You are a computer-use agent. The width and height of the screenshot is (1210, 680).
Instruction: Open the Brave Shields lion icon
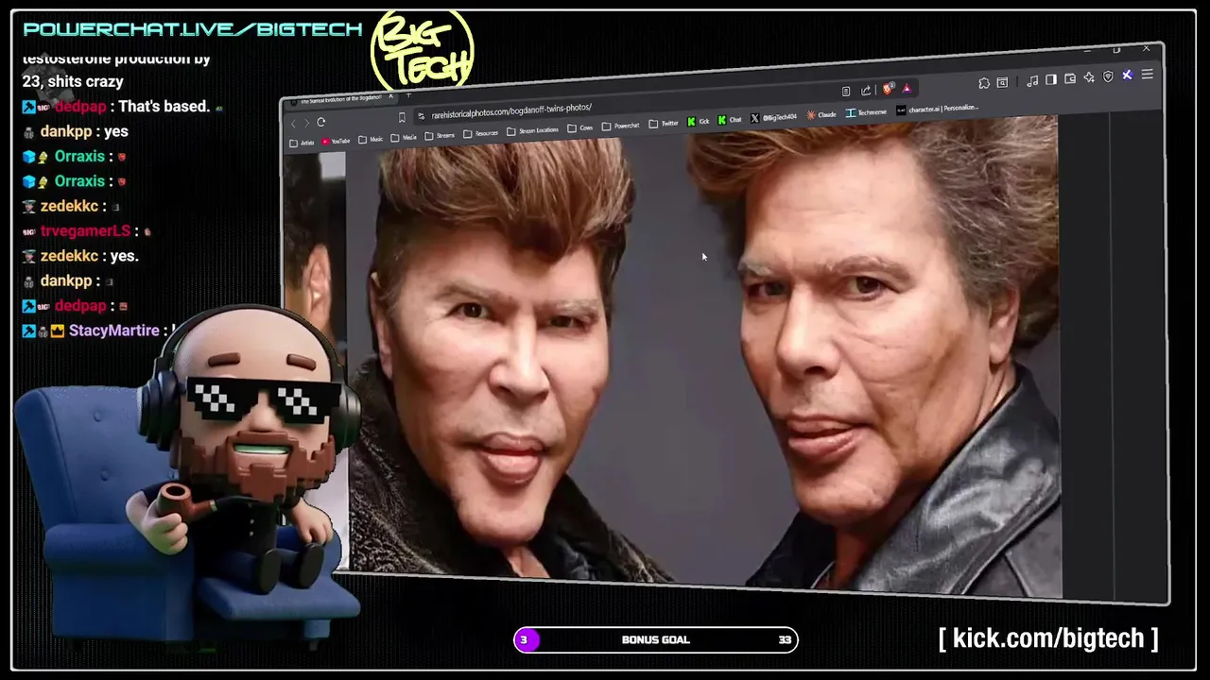click(x=888, y=89)
